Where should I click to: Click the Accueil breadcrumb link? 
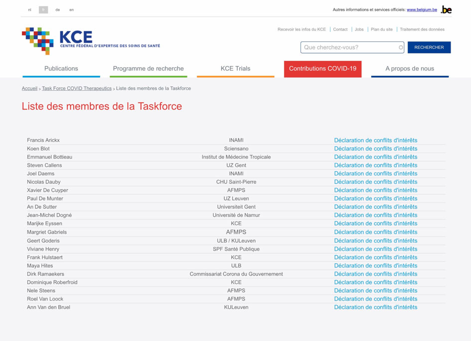coord(29,88)
